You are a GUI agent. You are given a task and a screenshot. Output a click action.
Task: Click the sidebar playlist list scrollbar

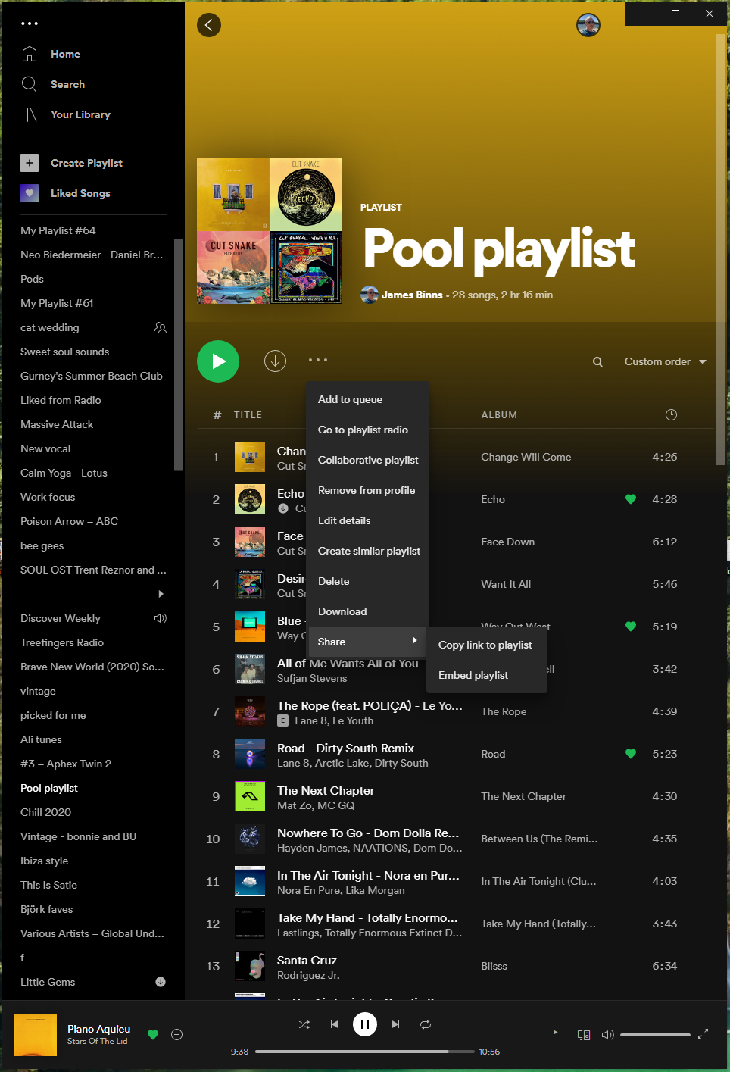(x=179, y=355)
